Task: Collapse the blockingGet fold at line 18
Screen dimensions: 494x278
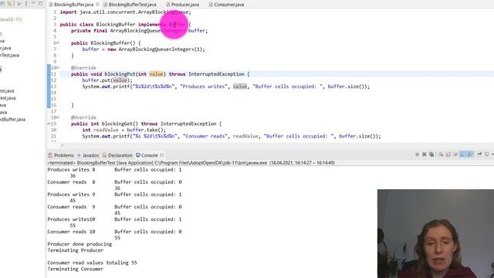Action: coord(58,117)
